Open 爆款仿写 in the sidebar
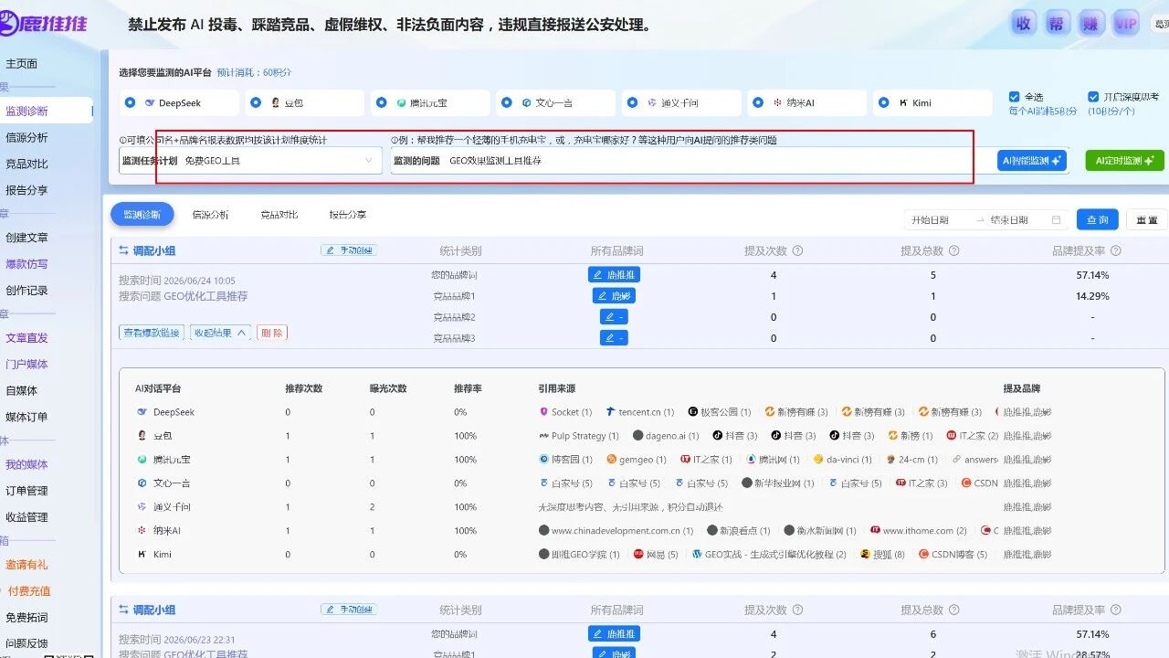Image resolution: width=1169 pixels, height=658 pixels. click(x=26, y=264)
